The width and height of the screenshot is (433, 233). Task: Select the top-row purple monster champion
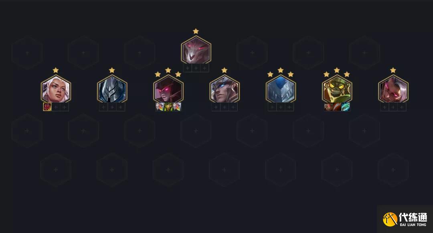point(196,50)
